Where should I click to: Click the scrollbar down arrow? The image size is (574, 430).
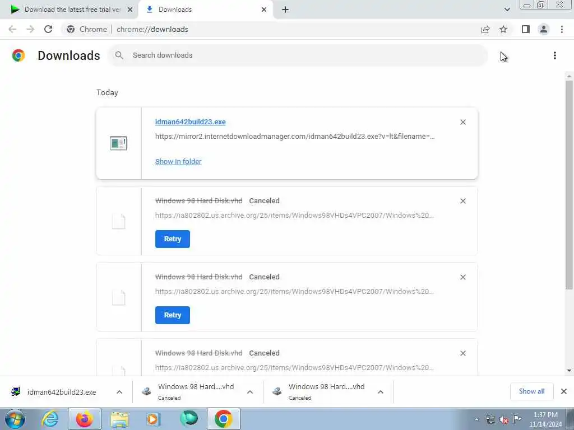[569, 371]
